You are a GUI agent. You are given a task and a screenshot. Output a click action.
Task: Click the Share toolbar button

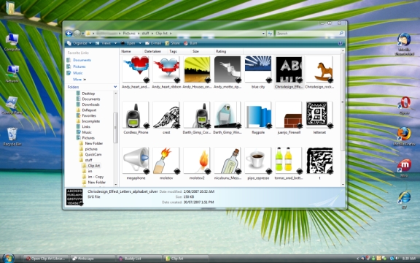(x=173, y=43)
